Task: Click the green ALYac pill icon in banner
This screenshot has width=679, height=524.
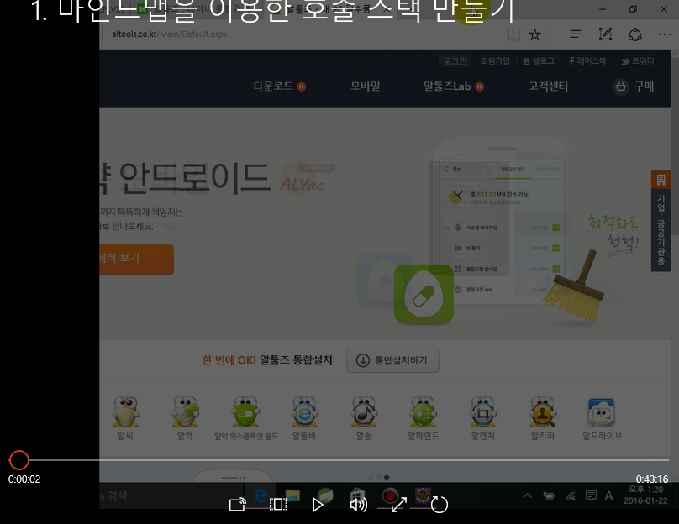Action: pos(424,294)
